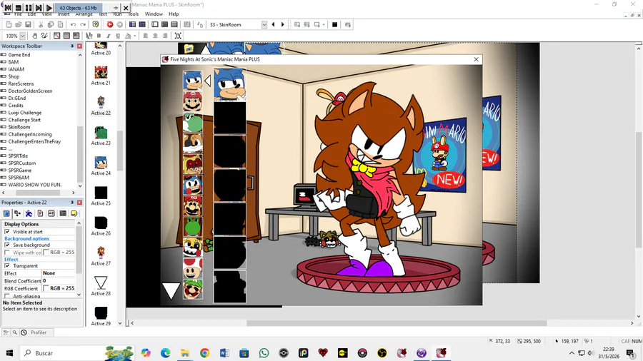Select Luigi Challenge frame in workspace
Screen dimensions: 643x361
point(24,113)
